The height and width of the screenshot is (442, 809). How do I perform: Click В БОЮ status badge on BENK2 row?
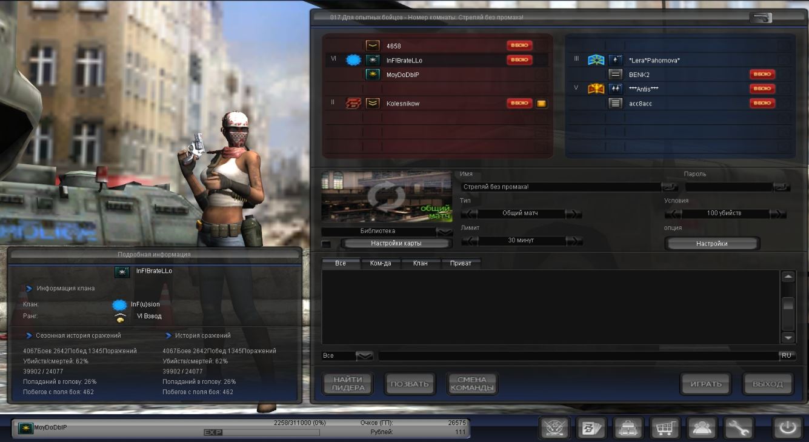pyautogui.click(x=762, y=75)
